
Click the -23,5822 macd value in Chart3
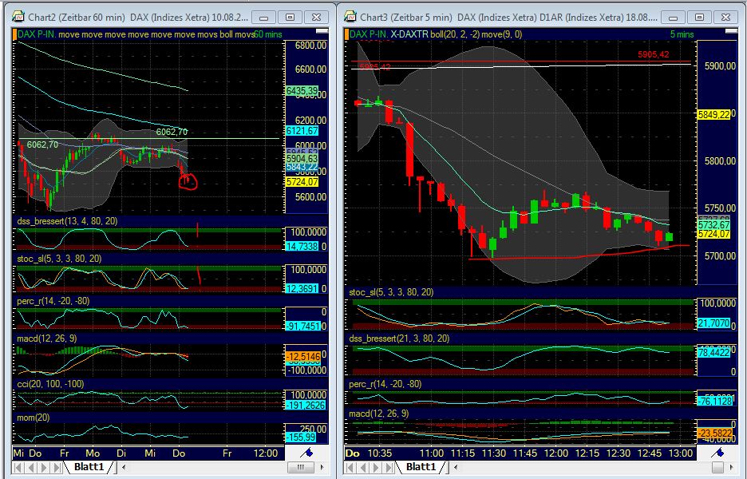tap(714, 433)
